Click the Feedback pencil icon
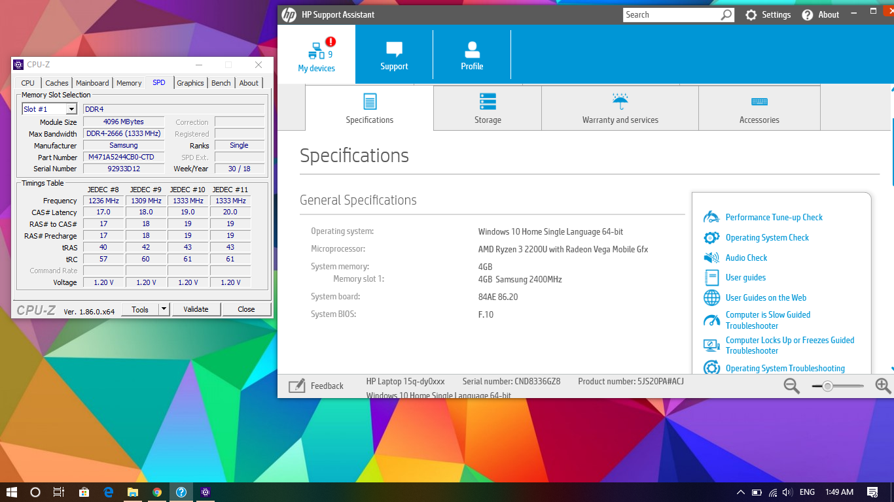Screen dimensions: 894x502 click(x=297, y=386)
